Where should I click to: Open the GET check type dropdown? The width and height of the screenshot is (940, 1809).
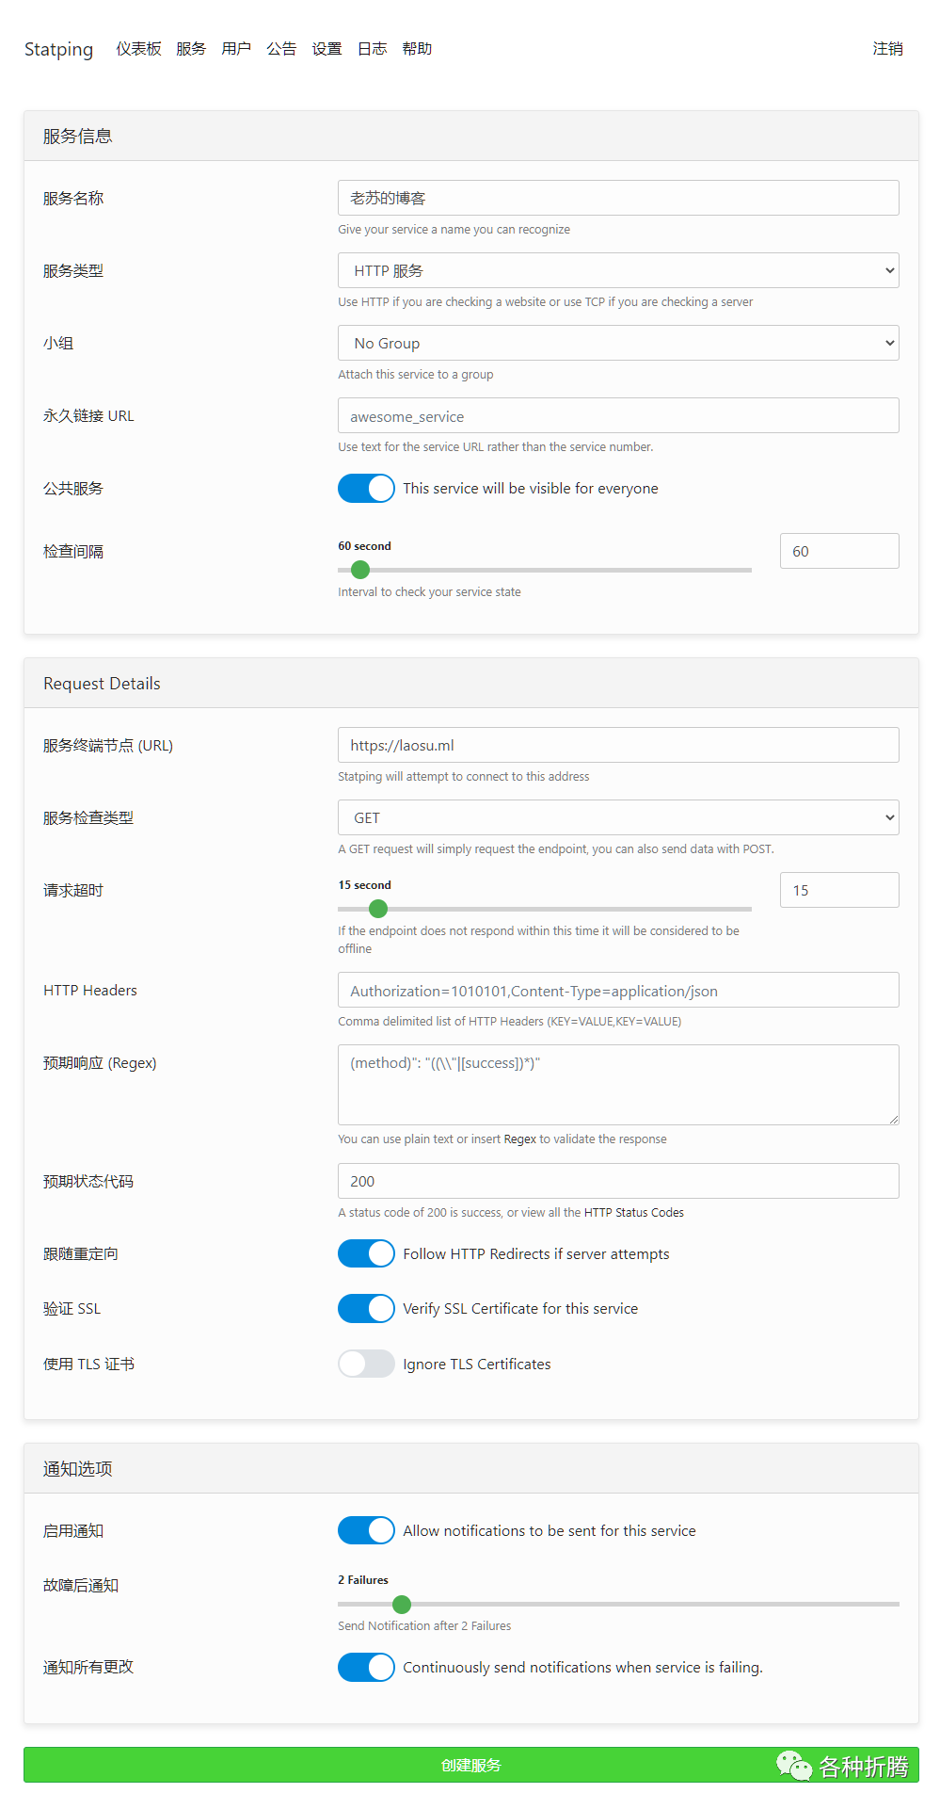[617, 817]
